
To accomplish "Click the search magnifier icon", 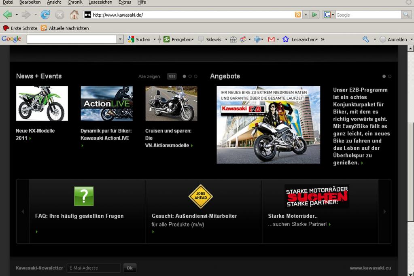I will click(x=406, y=15).
